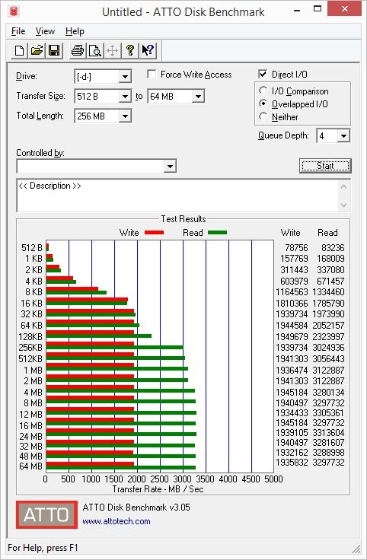Click the status bar help text
367x560 pixels.
coord(43,548)
